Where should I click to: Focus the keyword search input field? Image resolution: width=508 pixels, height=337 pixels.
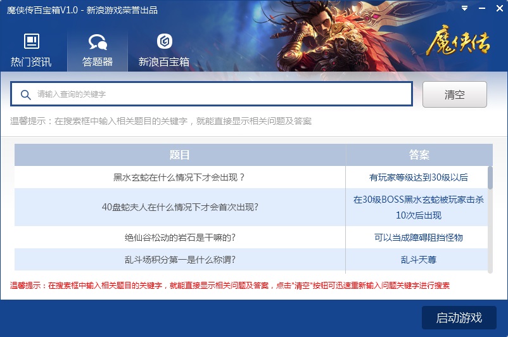pyautogui.click(x=211, y=94)
